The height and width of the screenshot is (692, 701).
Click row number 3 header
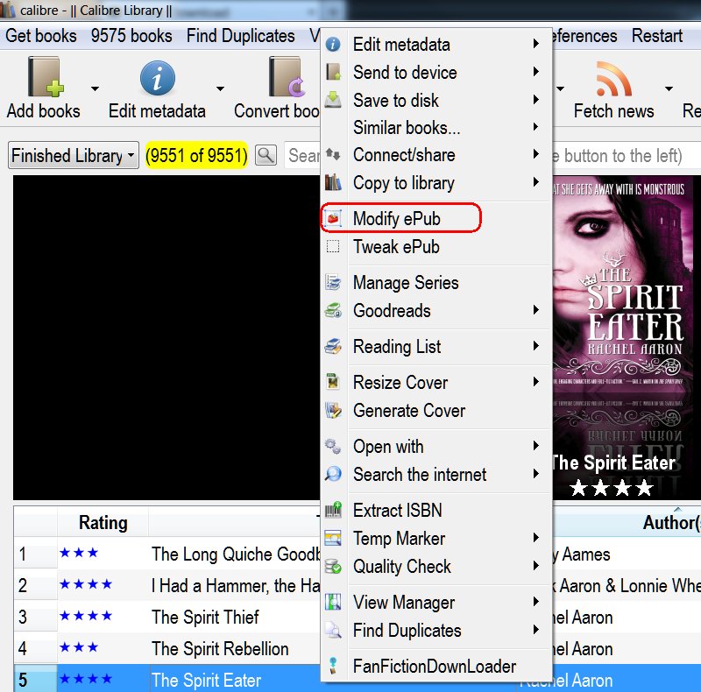[35, 618]
